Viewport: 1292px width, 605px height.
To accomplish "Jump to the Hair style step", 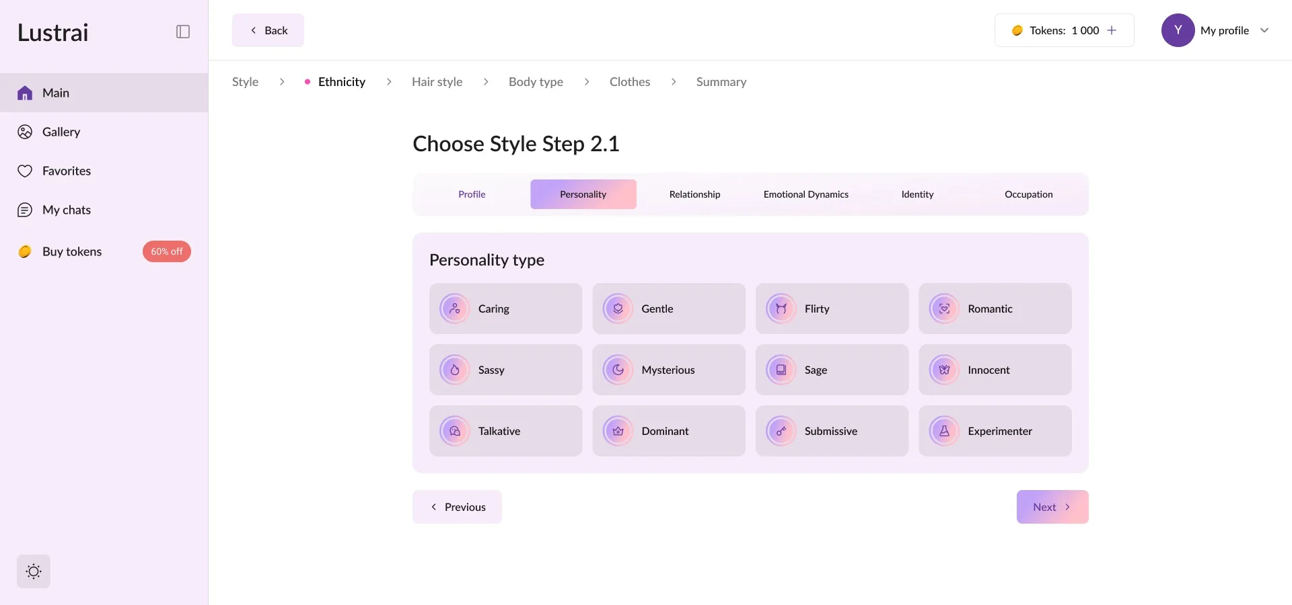I will coord(437,82).
